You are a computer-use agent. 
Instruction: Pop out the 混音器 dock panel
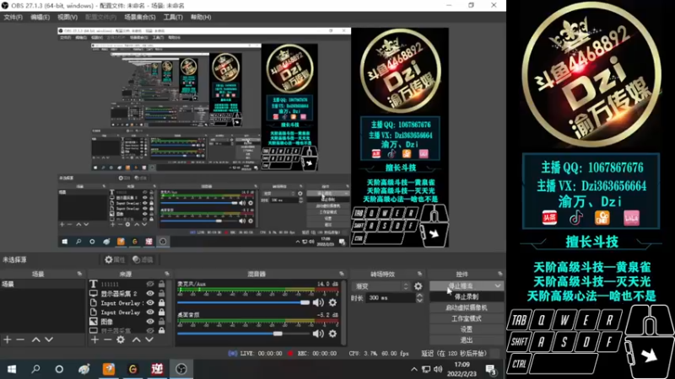pos(342,274)
